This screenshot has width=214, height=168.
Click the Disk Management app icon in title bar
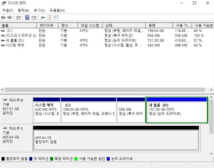click(4, 3)
